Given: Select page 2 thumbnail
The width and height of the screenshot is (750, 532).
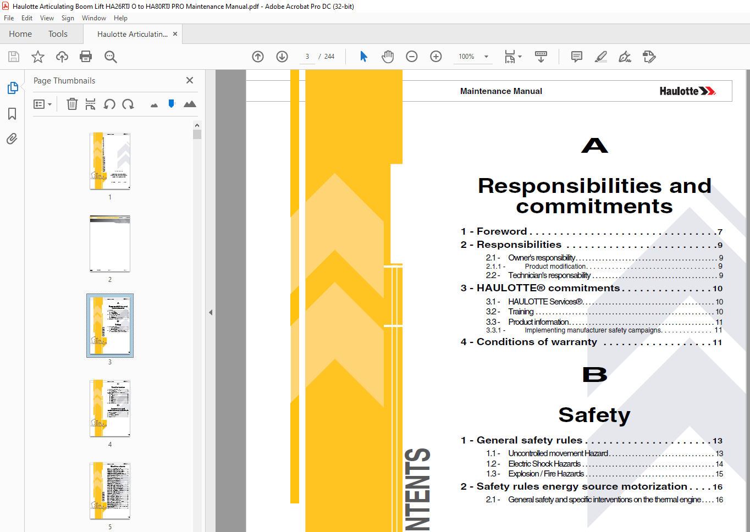Looking at the screenshot, I should [110, 243].
